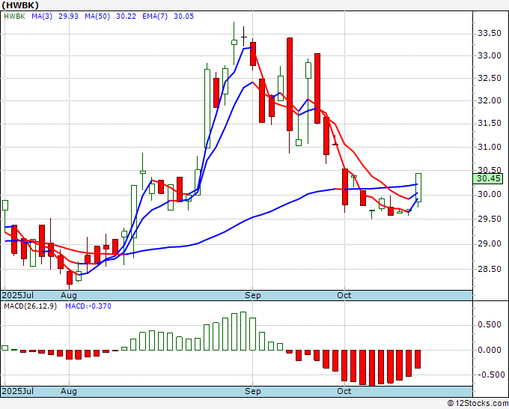
Task: Click the 31.50 price axis label
Action: coord(490,124)
